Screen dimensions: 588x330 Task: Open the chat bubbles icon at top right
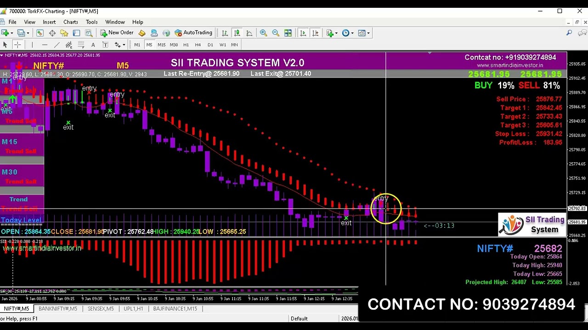click(582, 33)
